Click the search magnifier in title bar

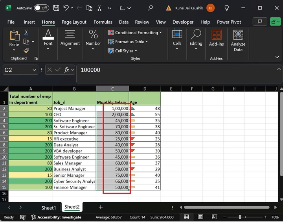click(x=151, y=8)
